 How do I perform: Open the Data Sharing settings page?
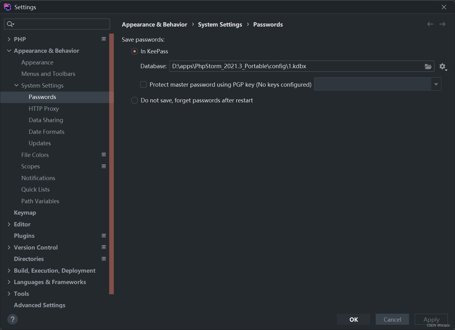46,120
